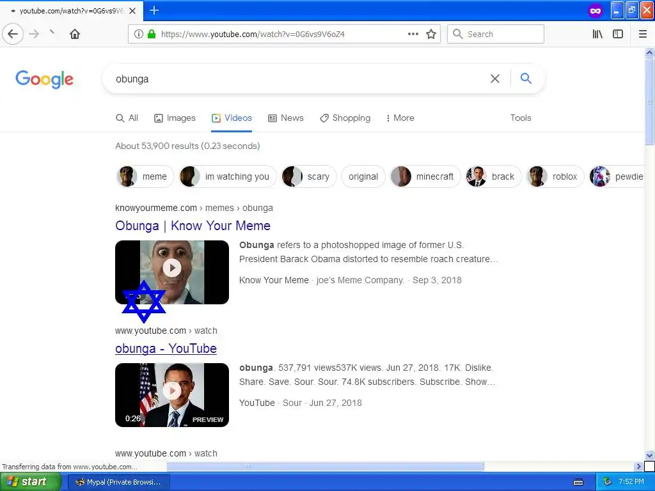
Task: Click the taskbar clock showing 7:52 PM
Action: pos(631,481)
